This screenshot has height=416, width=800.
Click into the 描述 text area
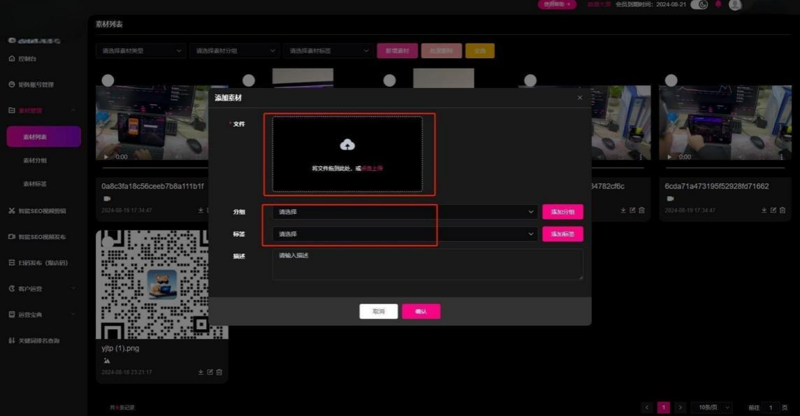coord(427,265)
